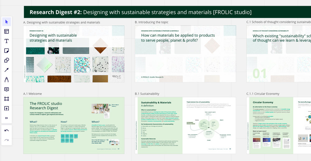Select the 'How?' column heading
Image resolution: width=311 pixels, height=161 pixels.
pos(64,122)
